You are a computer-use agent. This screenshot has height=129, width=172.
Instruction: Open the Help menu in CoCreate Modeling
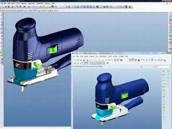tap(53, 4)
